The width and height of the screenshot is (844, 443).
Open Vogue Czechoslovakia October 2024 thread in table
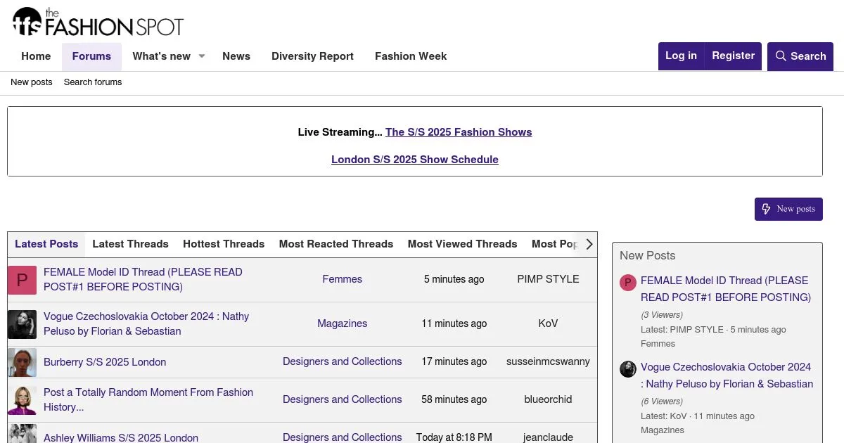[146, 323]
